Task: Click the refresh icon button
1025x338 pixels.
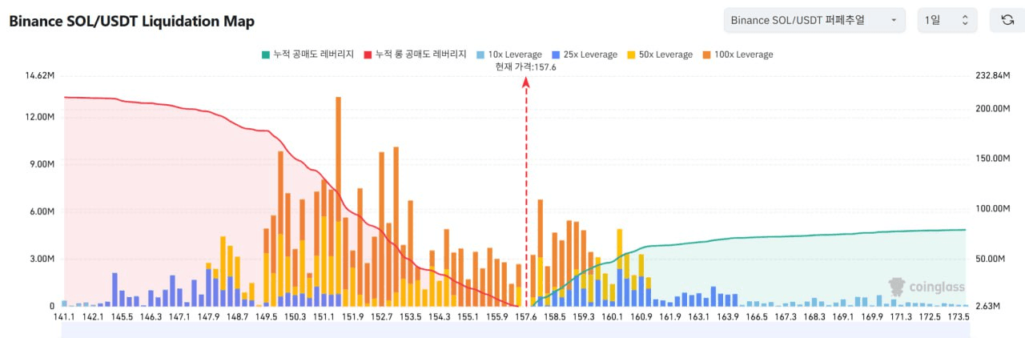Action: pos(1007,20)
